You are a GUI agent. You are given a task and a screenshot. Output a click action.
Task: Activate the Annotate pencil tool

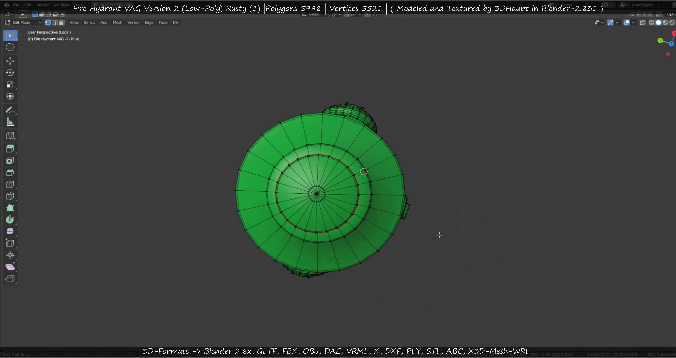[10, 110]
